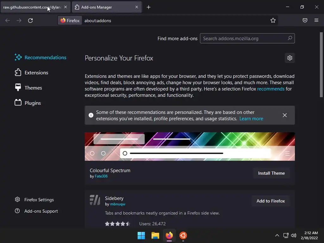The height and width of the screenshot is (243, 324).
Task: Open the volume tray icon
Action: (293, 235)
